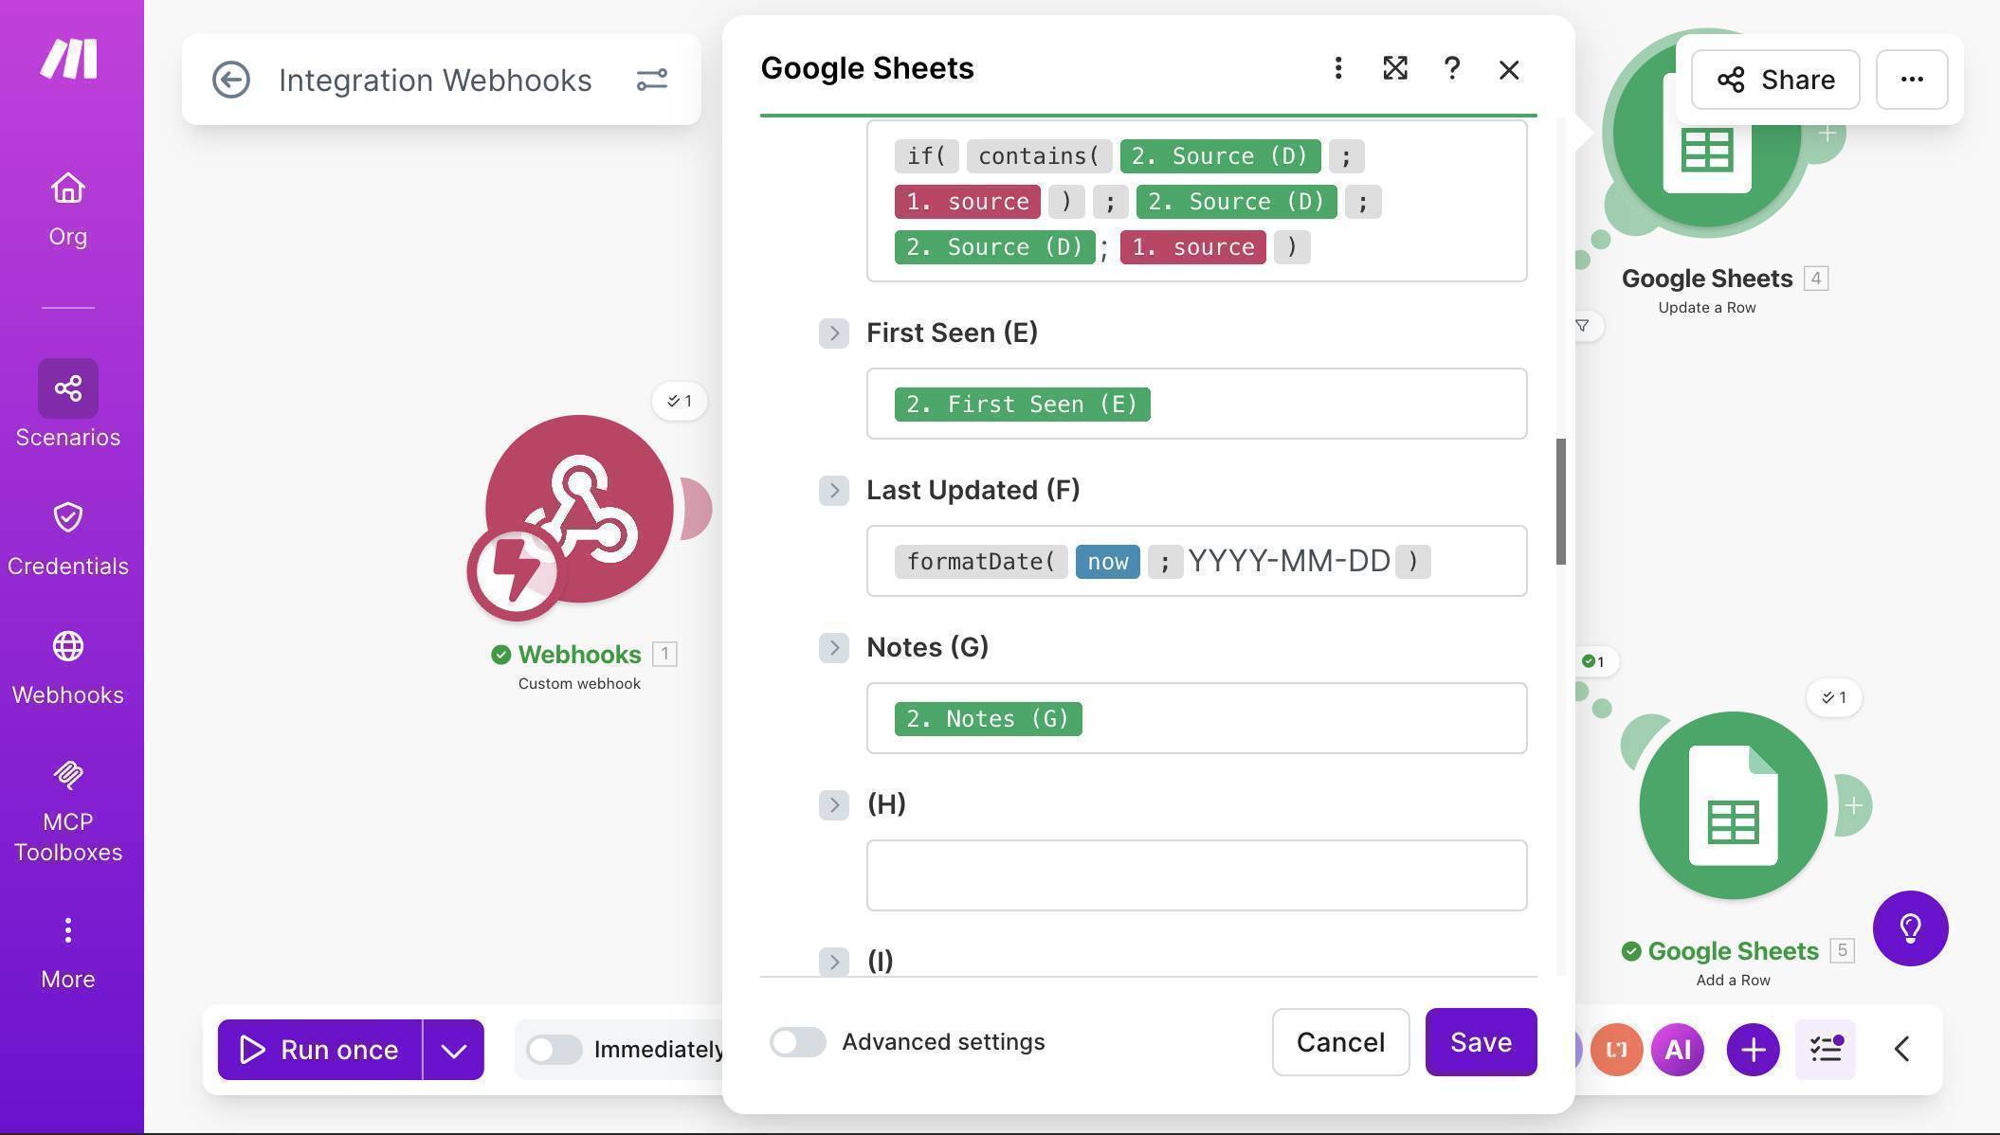Screen dimensions: 2000x1135
Task: Enable Advanced settings
Action: (x=797, y=1041)
